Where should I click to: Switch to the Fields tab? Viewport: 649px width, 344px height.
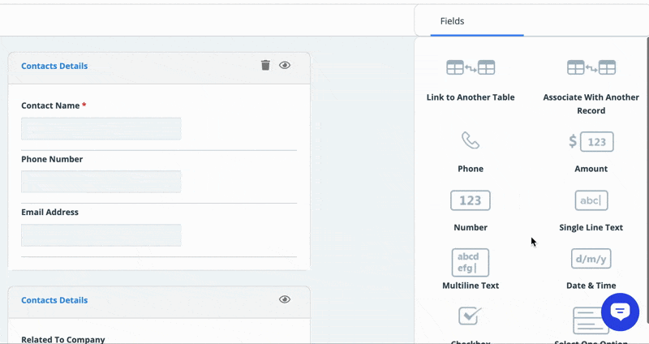coord(452,21)
